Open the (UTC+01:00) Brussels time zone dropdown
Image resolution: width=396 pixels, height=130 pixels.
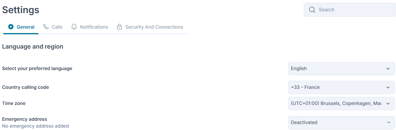click(342, 103)
